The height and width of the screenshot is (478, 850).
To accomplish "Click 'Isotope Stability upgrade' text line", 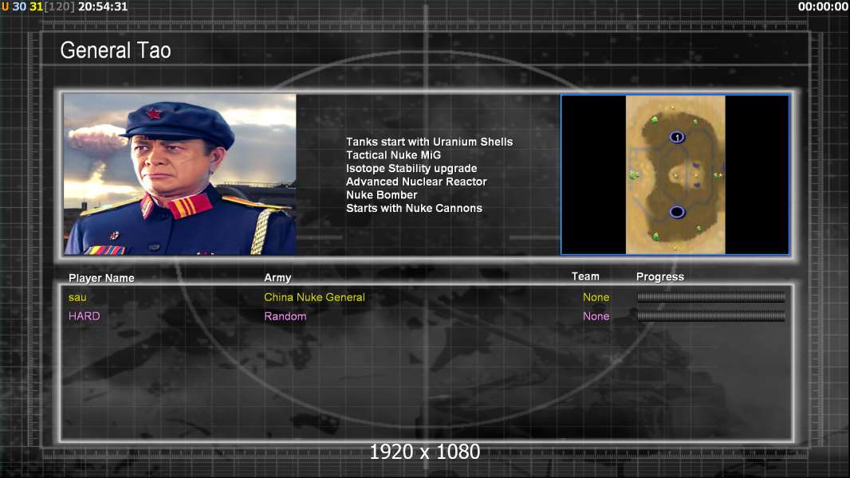I will point(411,168).
